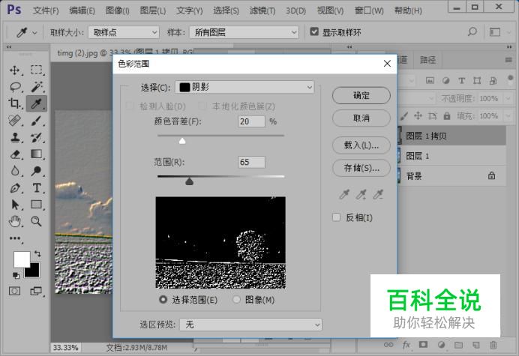Toggle lock on the 背景 layer
The image size is (519, 356).
coord(491,175)
